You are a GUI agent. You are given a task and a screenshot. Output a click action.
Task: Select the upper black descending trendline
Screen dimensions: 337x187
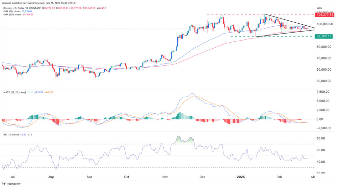coord(290,21)
